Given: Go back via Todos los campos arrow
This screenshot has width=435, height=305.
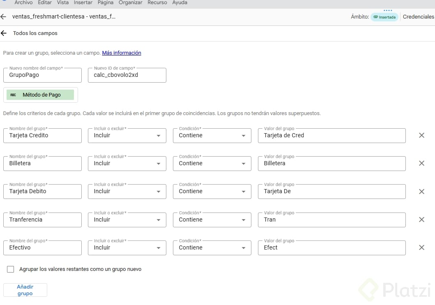Looking at the screenshot, I should 4,33.
